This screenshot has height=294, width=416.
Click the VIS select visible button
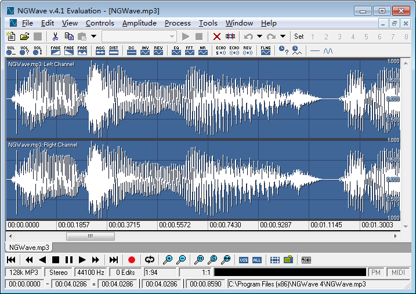click(244, 260)
